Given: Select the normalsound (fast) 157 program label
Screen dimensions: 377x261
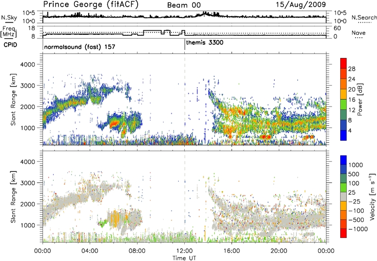Looking at the screenshot, I should click(80, 47).
